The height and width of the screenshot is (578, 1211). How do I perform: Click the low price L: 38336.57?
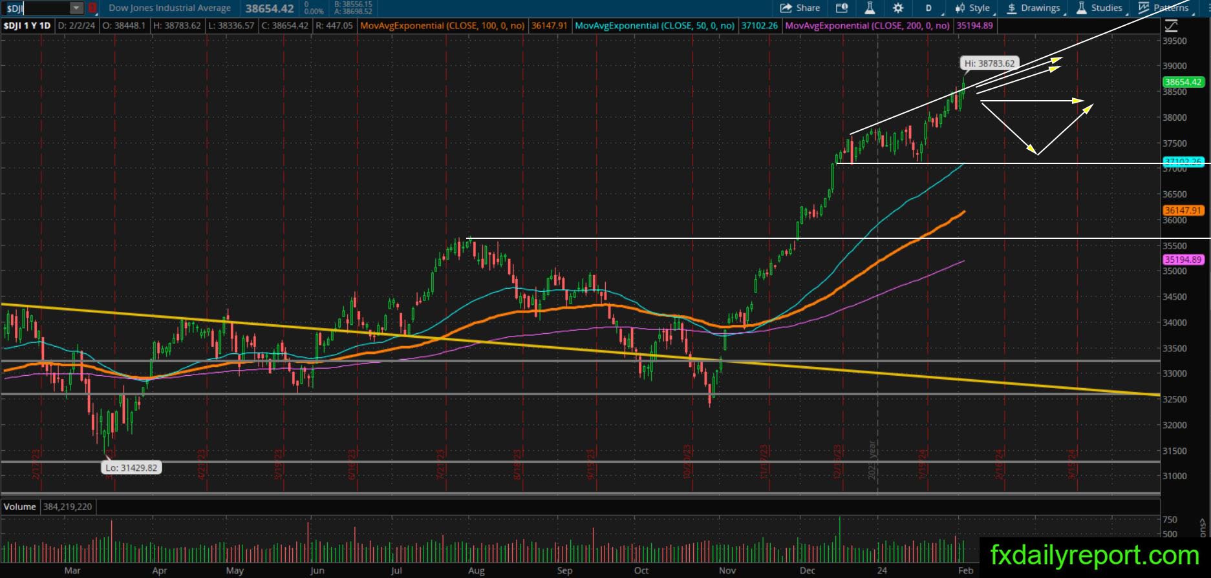click(230, 26)
